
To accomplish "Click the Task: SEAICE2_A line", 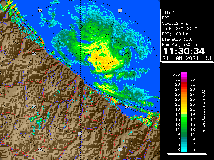I will [x=180, y=29].
